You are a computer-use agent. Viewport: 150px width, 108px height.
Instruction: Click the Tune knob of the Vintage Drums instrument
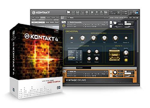(x=115, y=72)
